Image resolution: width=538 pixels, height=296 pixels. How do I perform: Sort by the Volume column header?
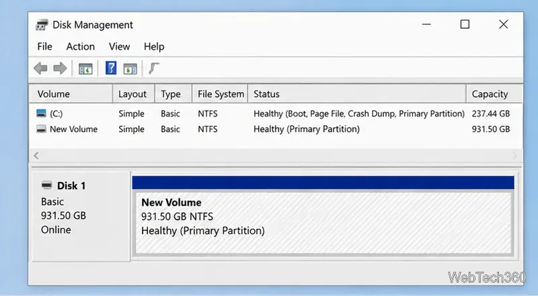point(71,94)
